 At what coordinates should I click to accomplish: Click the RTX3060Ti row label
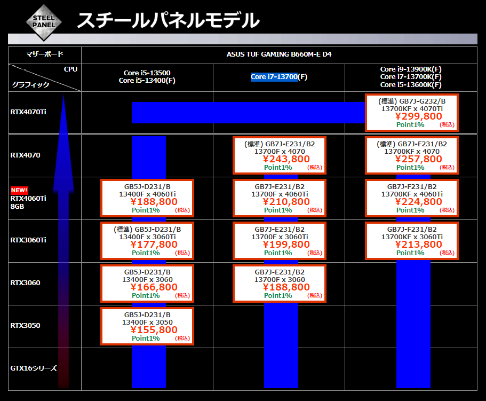(28, 240)
